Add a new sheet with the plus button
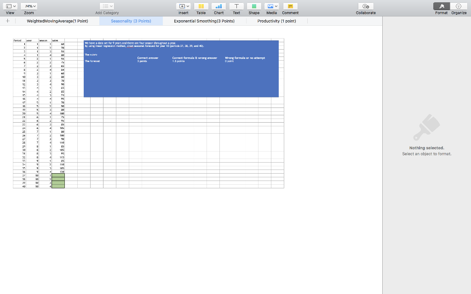 coord(7,21)
